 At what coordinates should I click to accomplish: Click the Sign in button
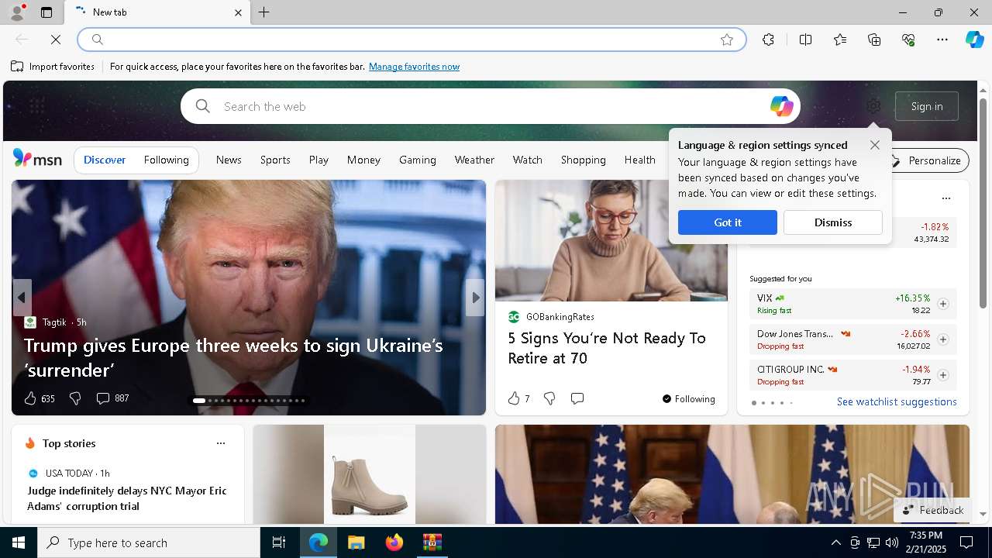927,106
